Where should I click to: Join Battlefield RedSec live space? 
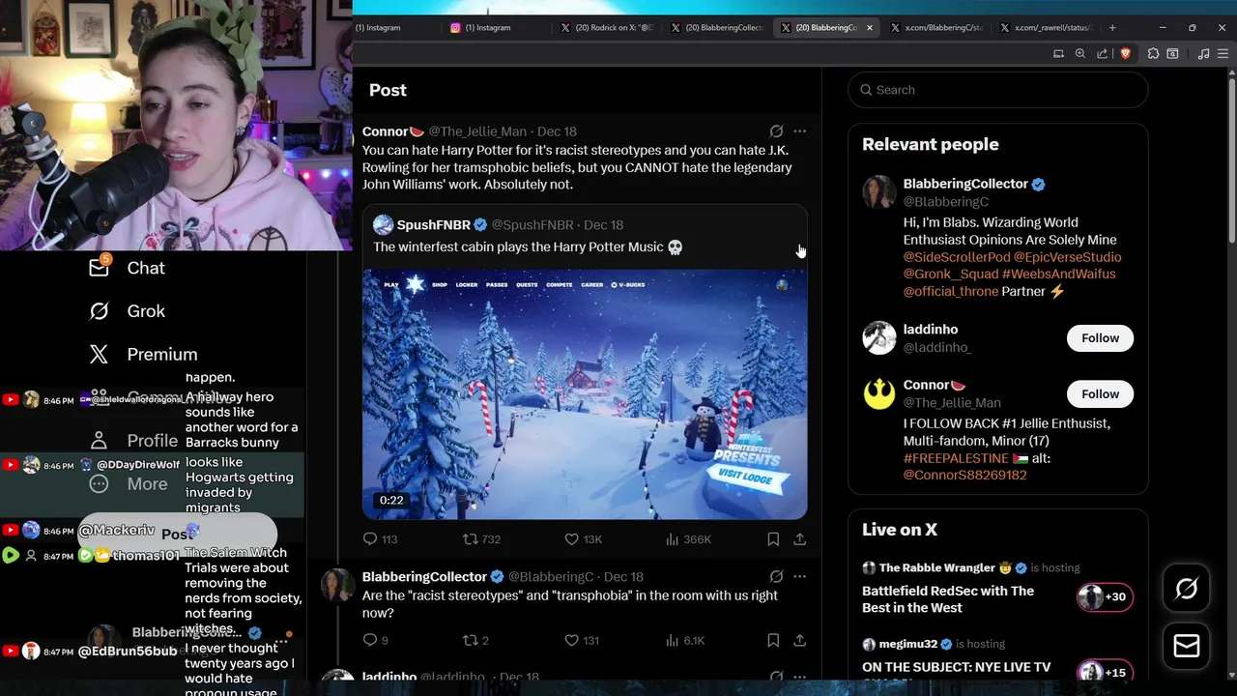tap(948, 599)
